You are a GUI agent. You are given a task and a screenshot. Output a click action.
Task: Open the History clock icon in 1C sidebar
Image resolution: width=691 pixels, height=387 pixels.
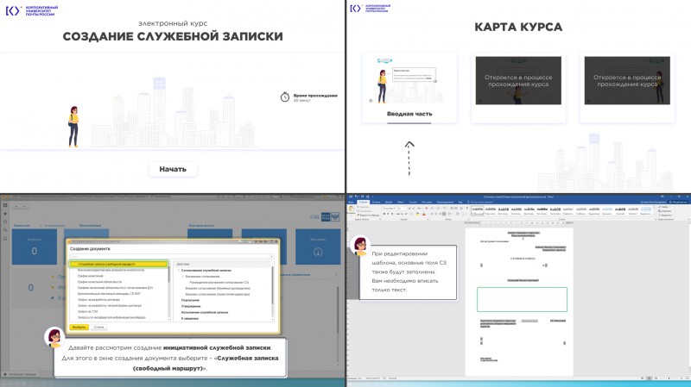pyautogui.click(x=5, y=222)
